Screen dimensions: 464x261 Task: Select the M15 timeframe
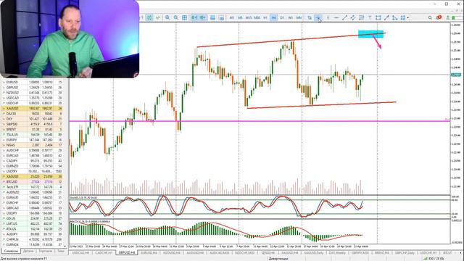[248, 17]
